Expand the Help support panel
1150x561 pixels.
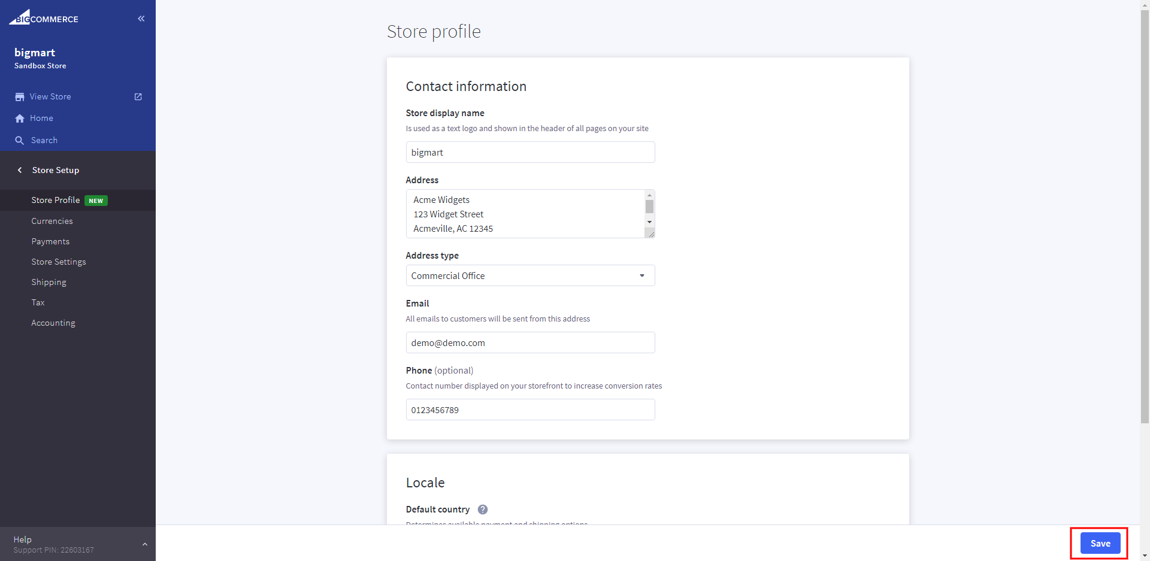tap(144, 544)
